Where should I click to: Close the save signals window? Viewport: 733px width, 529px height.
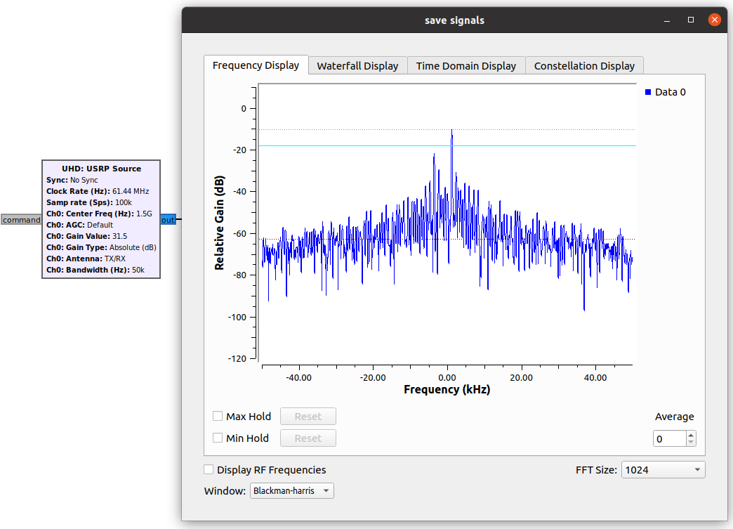714,20
